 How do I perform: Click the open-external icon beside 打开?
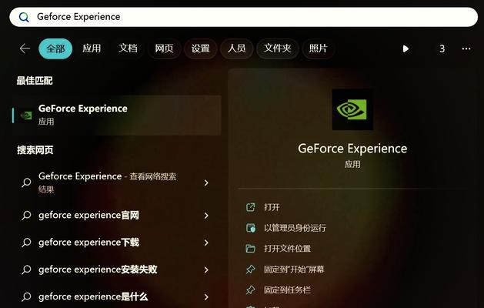[251, 207]
